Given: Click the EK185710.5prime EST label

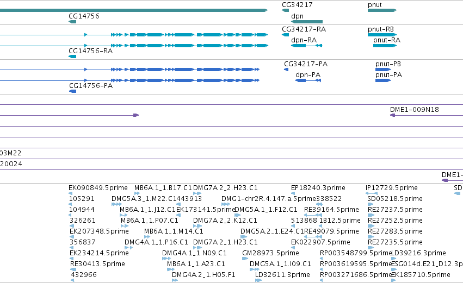Looking at the screenshot, I should point(421,275).
